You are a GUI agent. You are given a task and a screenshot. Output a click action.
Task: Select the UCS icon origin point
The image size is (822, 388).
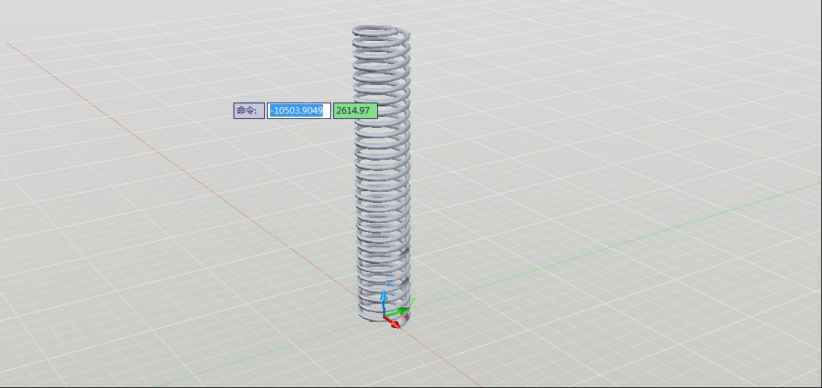click(385, 316)
